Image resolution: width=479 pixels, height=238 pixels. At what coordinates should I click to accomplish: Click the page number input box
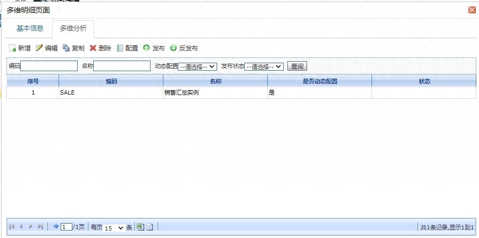pos(67,227)
